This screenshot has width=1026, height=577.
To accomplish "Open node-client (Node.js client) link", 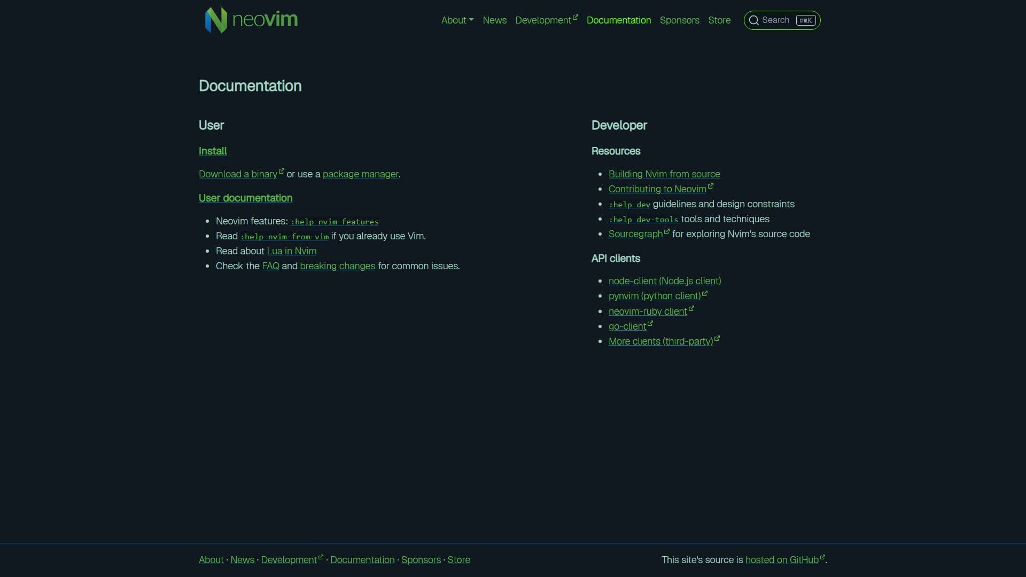I will click(x=665, y=281).
